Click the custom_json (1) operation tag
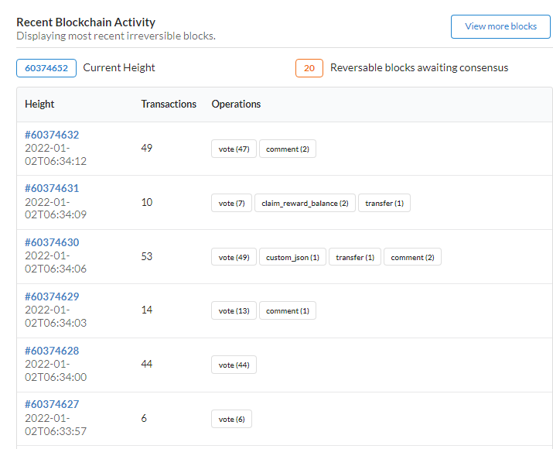Image resolution: width=553 pixels, height=449 pixels. click(x=292, y=257)
